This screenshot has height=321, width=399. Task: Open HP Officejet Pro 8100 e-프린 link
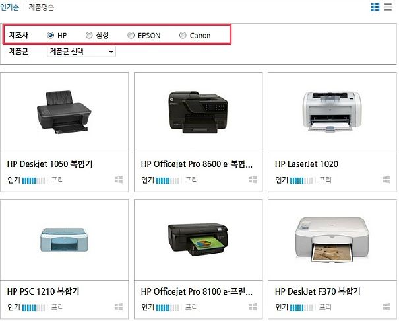pos(197,291)
